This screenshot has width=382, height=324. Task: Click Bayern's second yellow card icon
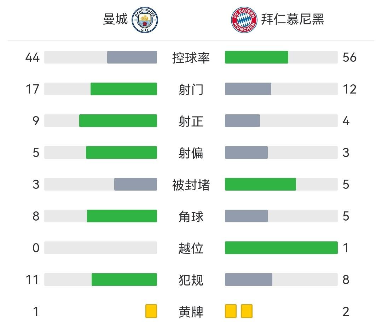(x=247, y=311)
